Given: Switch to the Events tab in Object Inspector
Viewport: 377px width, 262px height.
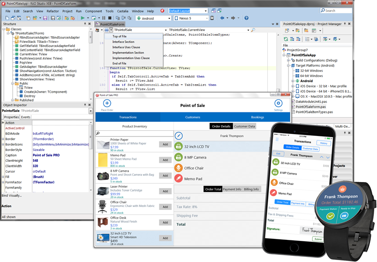Looking at the screenshot, I should (25, 117).
